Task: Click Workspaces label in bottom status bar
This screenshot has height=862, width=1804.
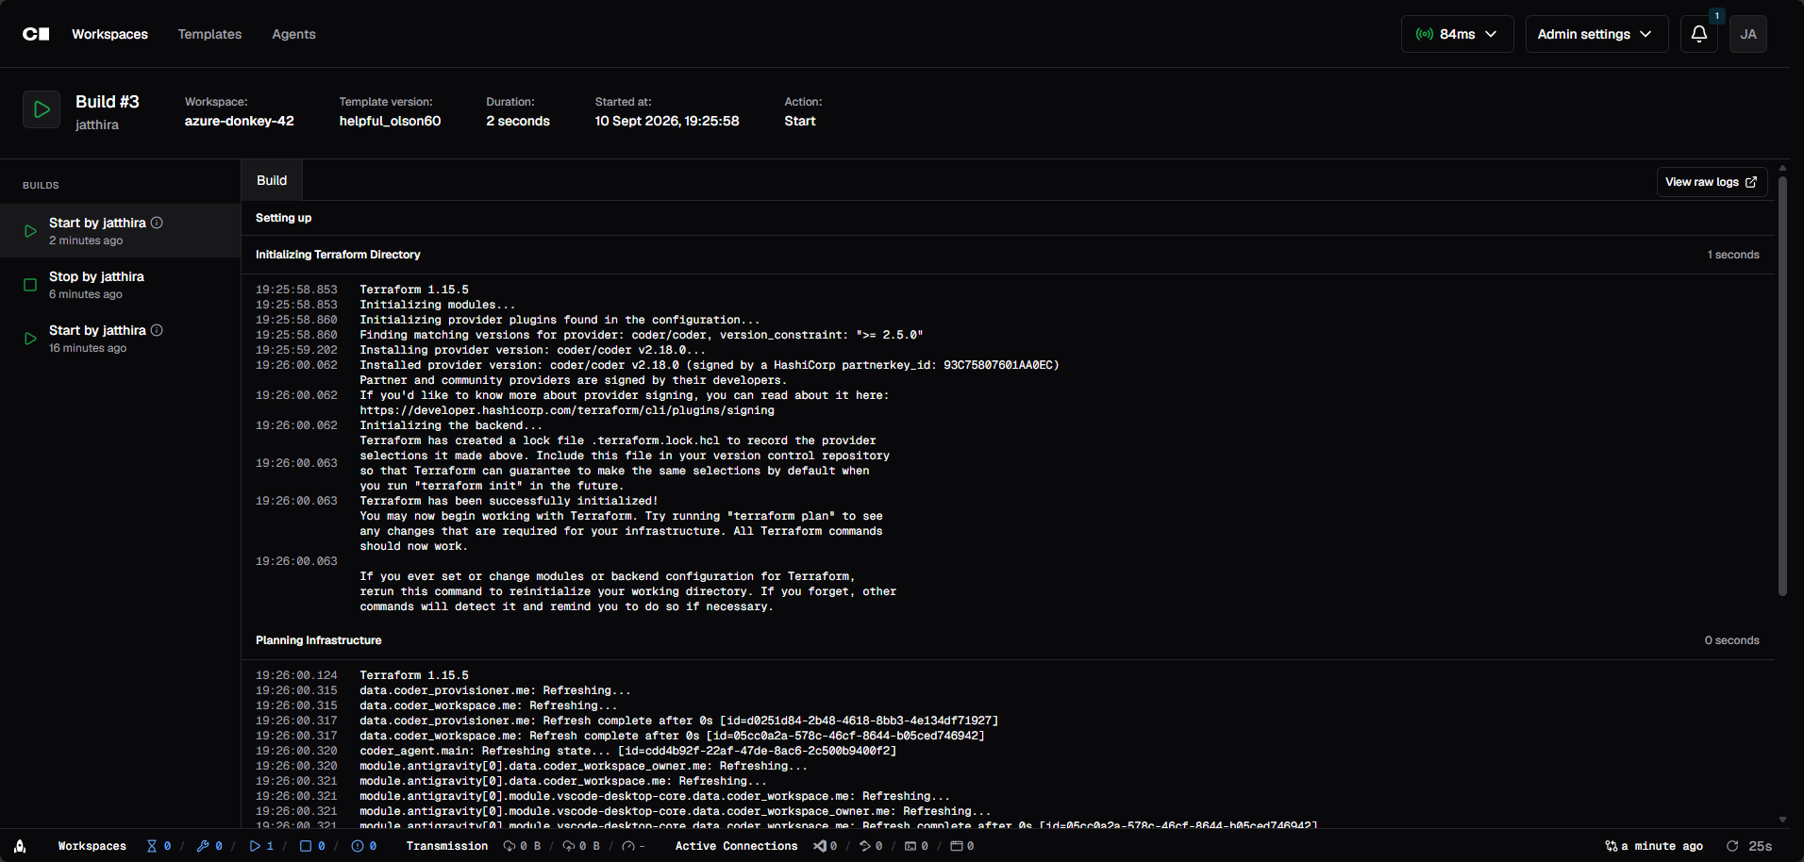Action: [92, 846]
